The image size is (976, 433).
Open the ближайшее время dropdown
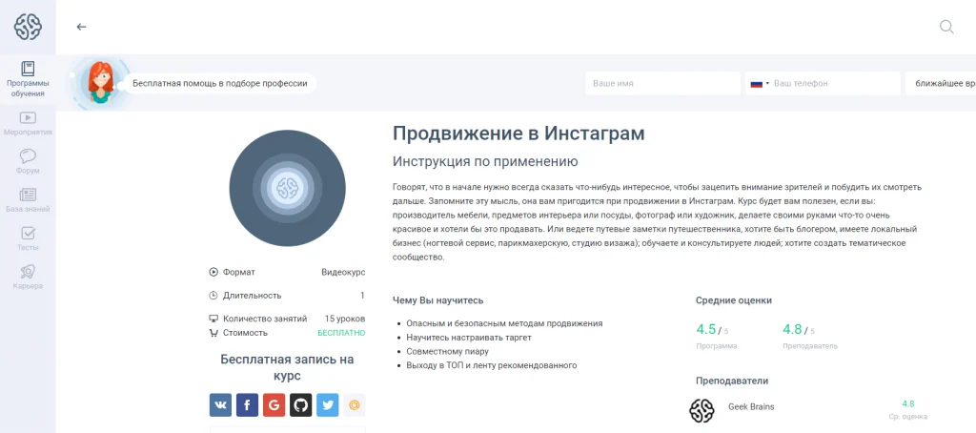coord(941,83)
